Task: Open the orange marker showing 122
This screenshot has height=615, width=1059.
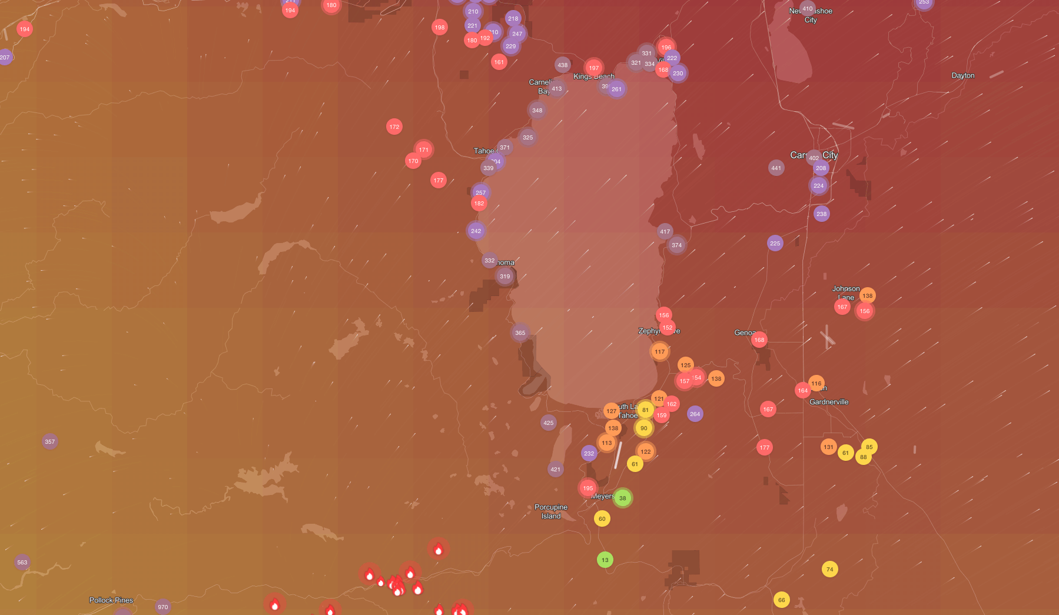Action: pos(646,451)
